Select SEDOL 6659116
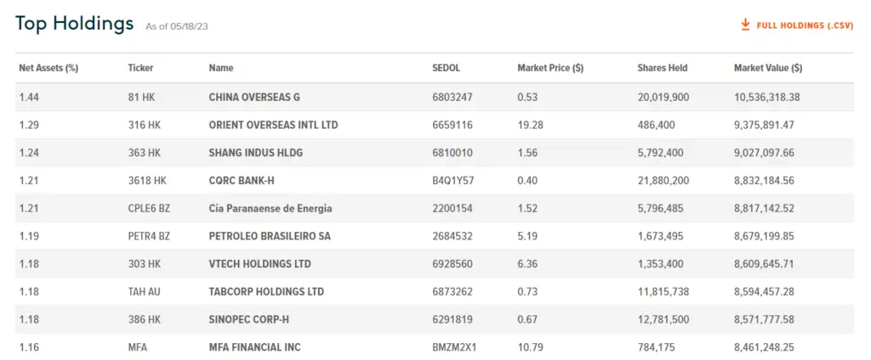The width and height of the screenshot is (871, 360). click(453, 125)
